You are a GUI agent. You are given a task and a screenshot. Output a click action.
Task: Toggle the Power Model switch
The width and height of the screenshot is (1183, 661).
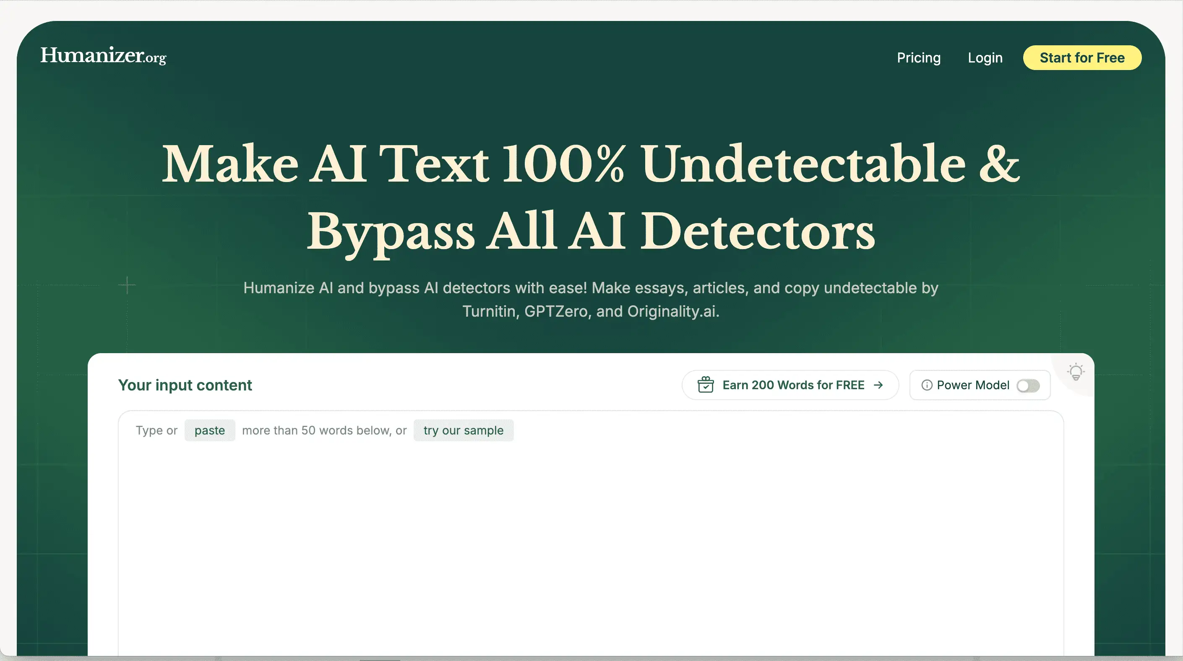point(1028,385)
